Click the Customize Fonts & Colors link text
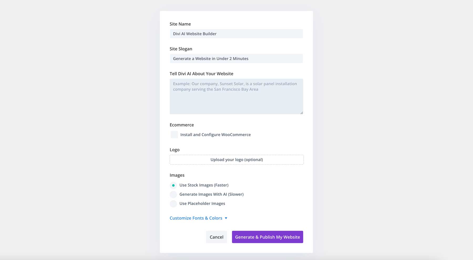 coord(196,218)
